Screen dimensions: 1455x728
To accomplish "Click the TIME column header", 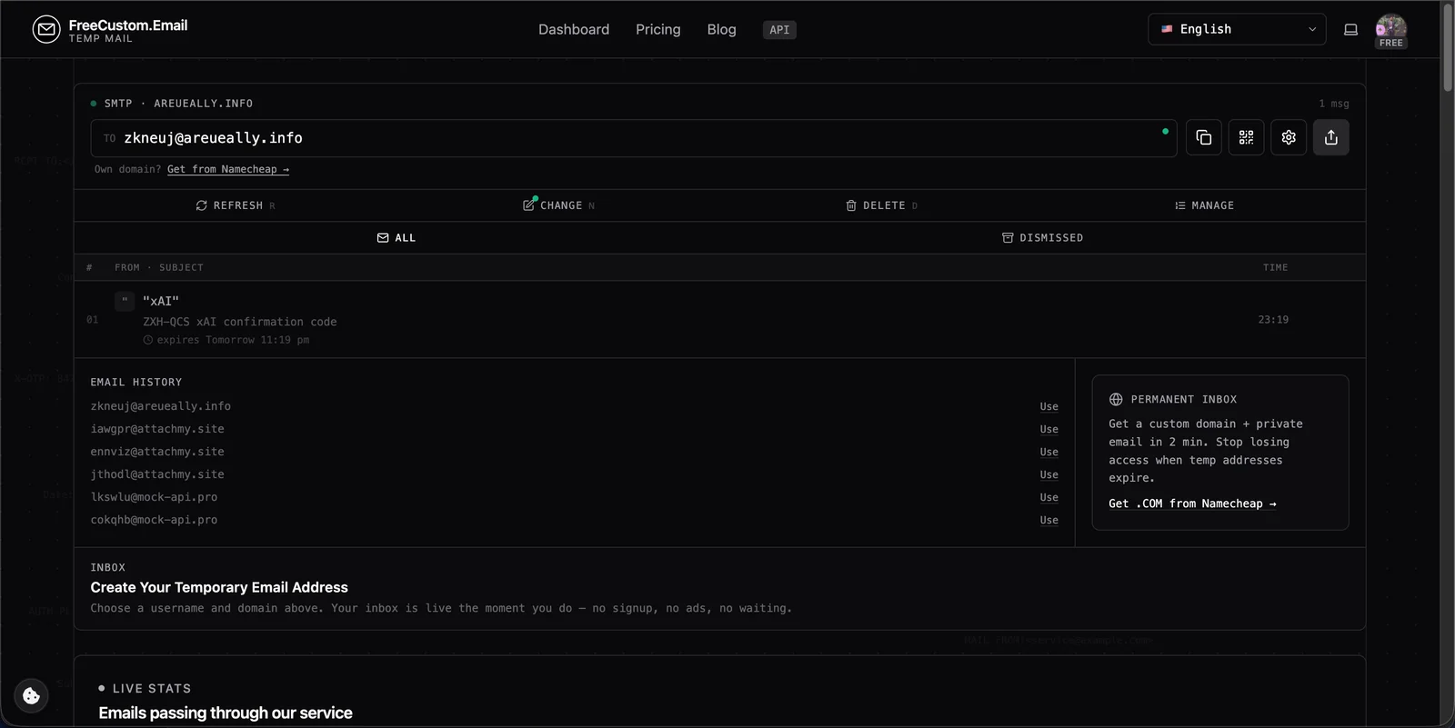I will point(1275,267).
